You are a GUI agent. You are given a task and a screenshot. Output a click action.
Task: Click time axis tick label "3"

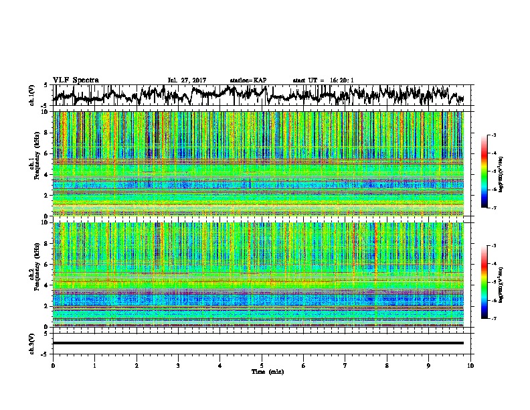click(178, 366)
